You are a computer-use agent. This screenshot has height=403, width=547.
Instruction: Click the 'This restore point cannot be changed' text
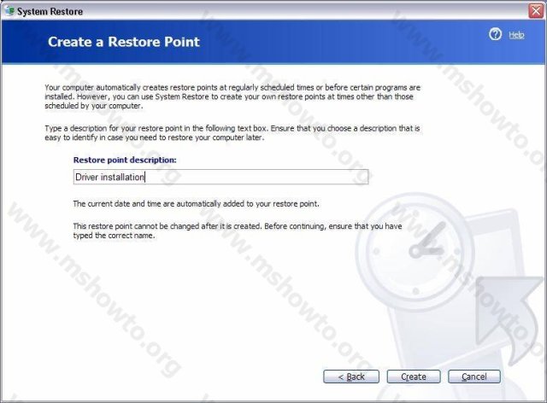coord(238,231)
